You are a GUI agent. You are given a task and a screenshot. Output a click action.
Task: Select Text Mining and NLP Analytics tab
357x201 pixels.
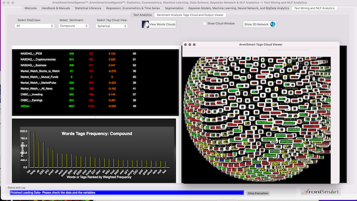(x=314, y=8)
